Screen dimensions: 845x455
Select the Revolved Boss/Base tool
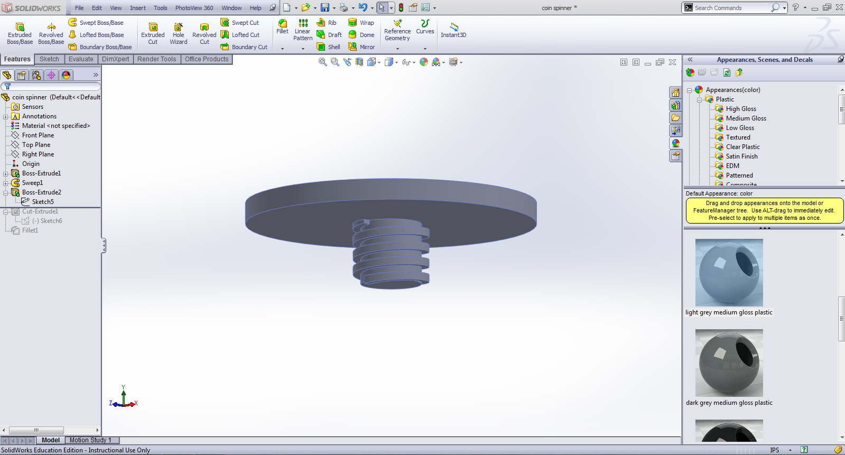51,34
